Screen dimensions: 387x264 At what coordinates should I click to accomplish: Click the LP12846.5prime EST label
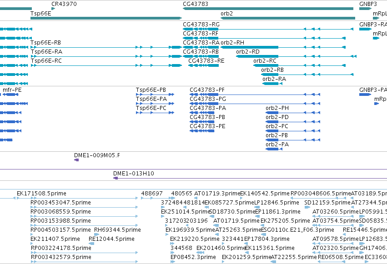click(x=276, y=203)
